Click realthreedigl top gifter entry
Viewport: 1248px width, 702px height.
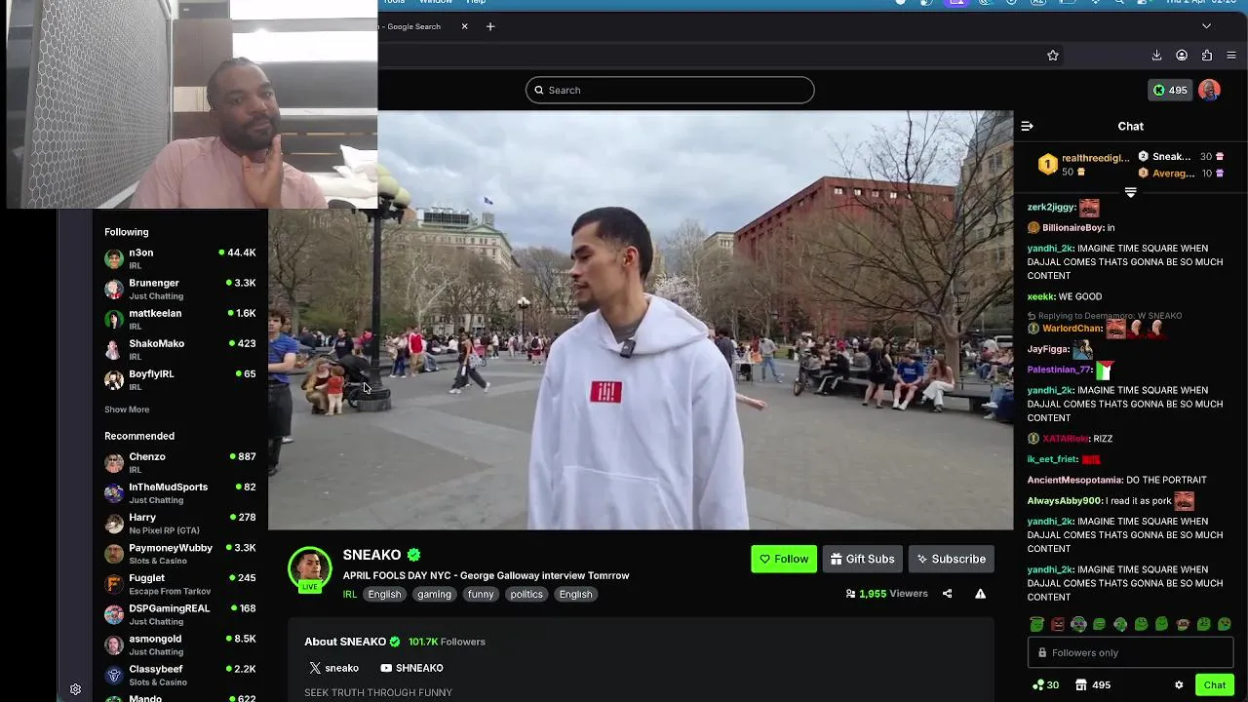pos(1082,164)
